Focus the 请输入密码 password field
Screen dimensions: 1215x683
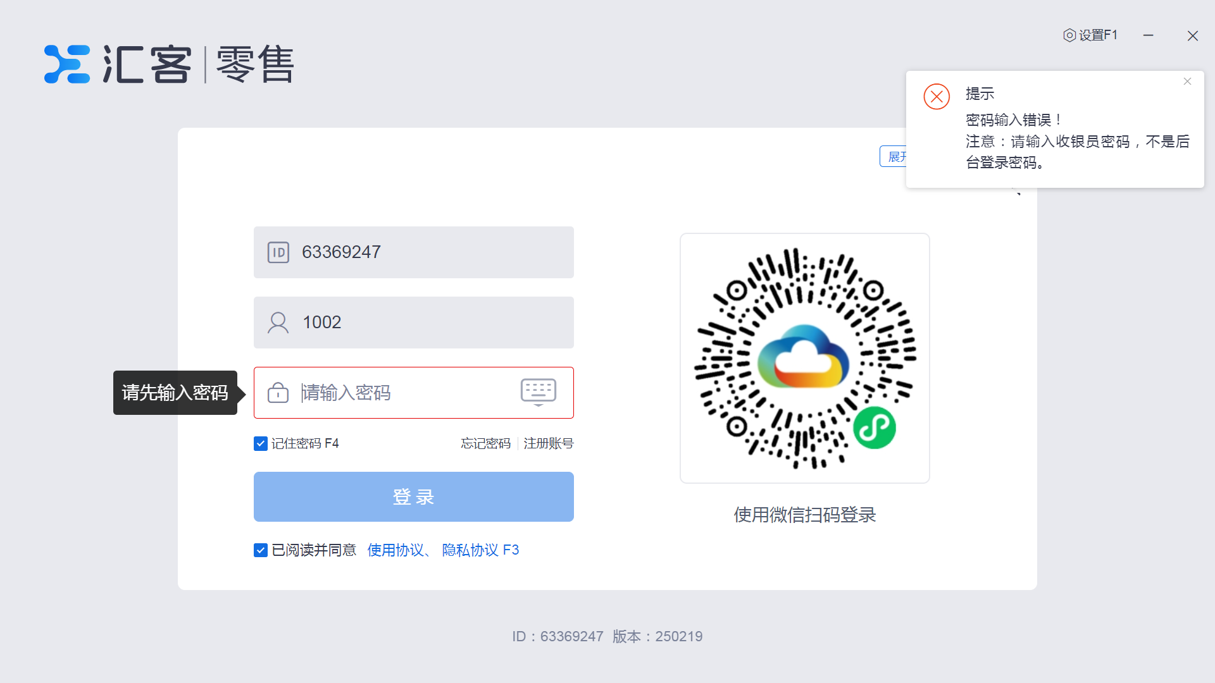[414, 393]
